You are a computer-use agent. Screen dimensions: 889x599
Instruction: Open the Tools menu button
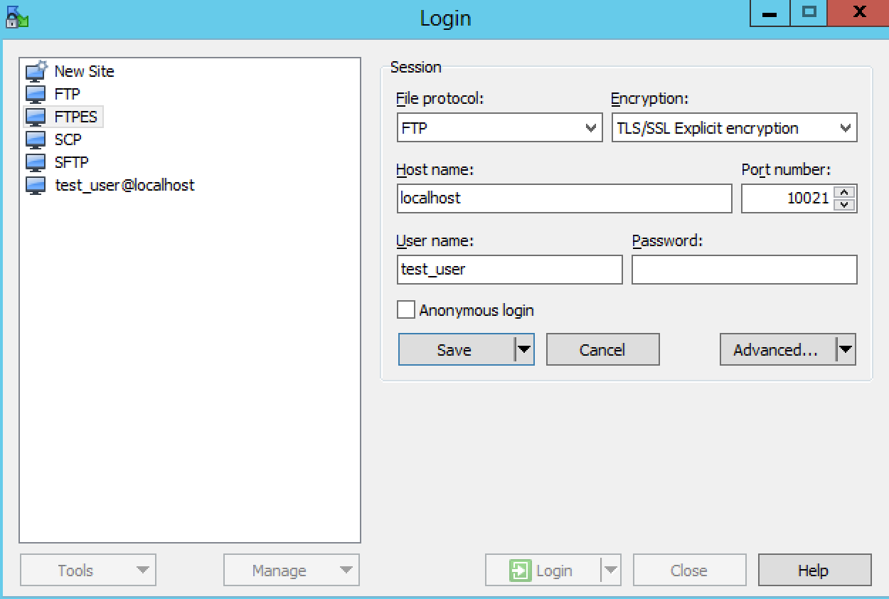[x=87, y=571]
